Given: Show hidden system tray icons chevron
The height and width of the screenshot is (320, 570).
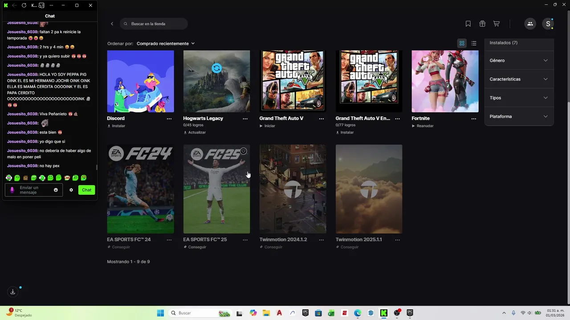Looking at the screenshot, I should click(504, 313).
